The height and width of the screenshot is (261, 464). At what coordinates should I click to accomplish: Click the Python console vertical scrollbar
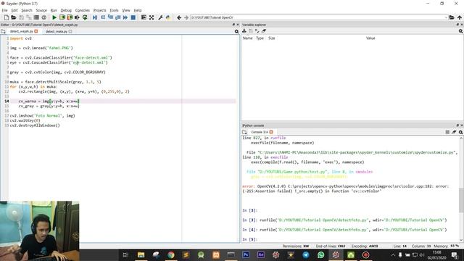[461, 200]
